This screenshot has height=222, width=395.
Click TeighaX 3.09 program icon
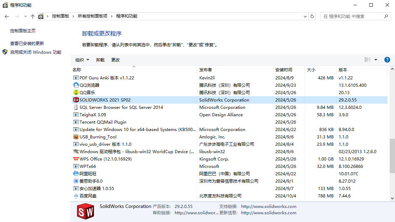pos(76,115)
